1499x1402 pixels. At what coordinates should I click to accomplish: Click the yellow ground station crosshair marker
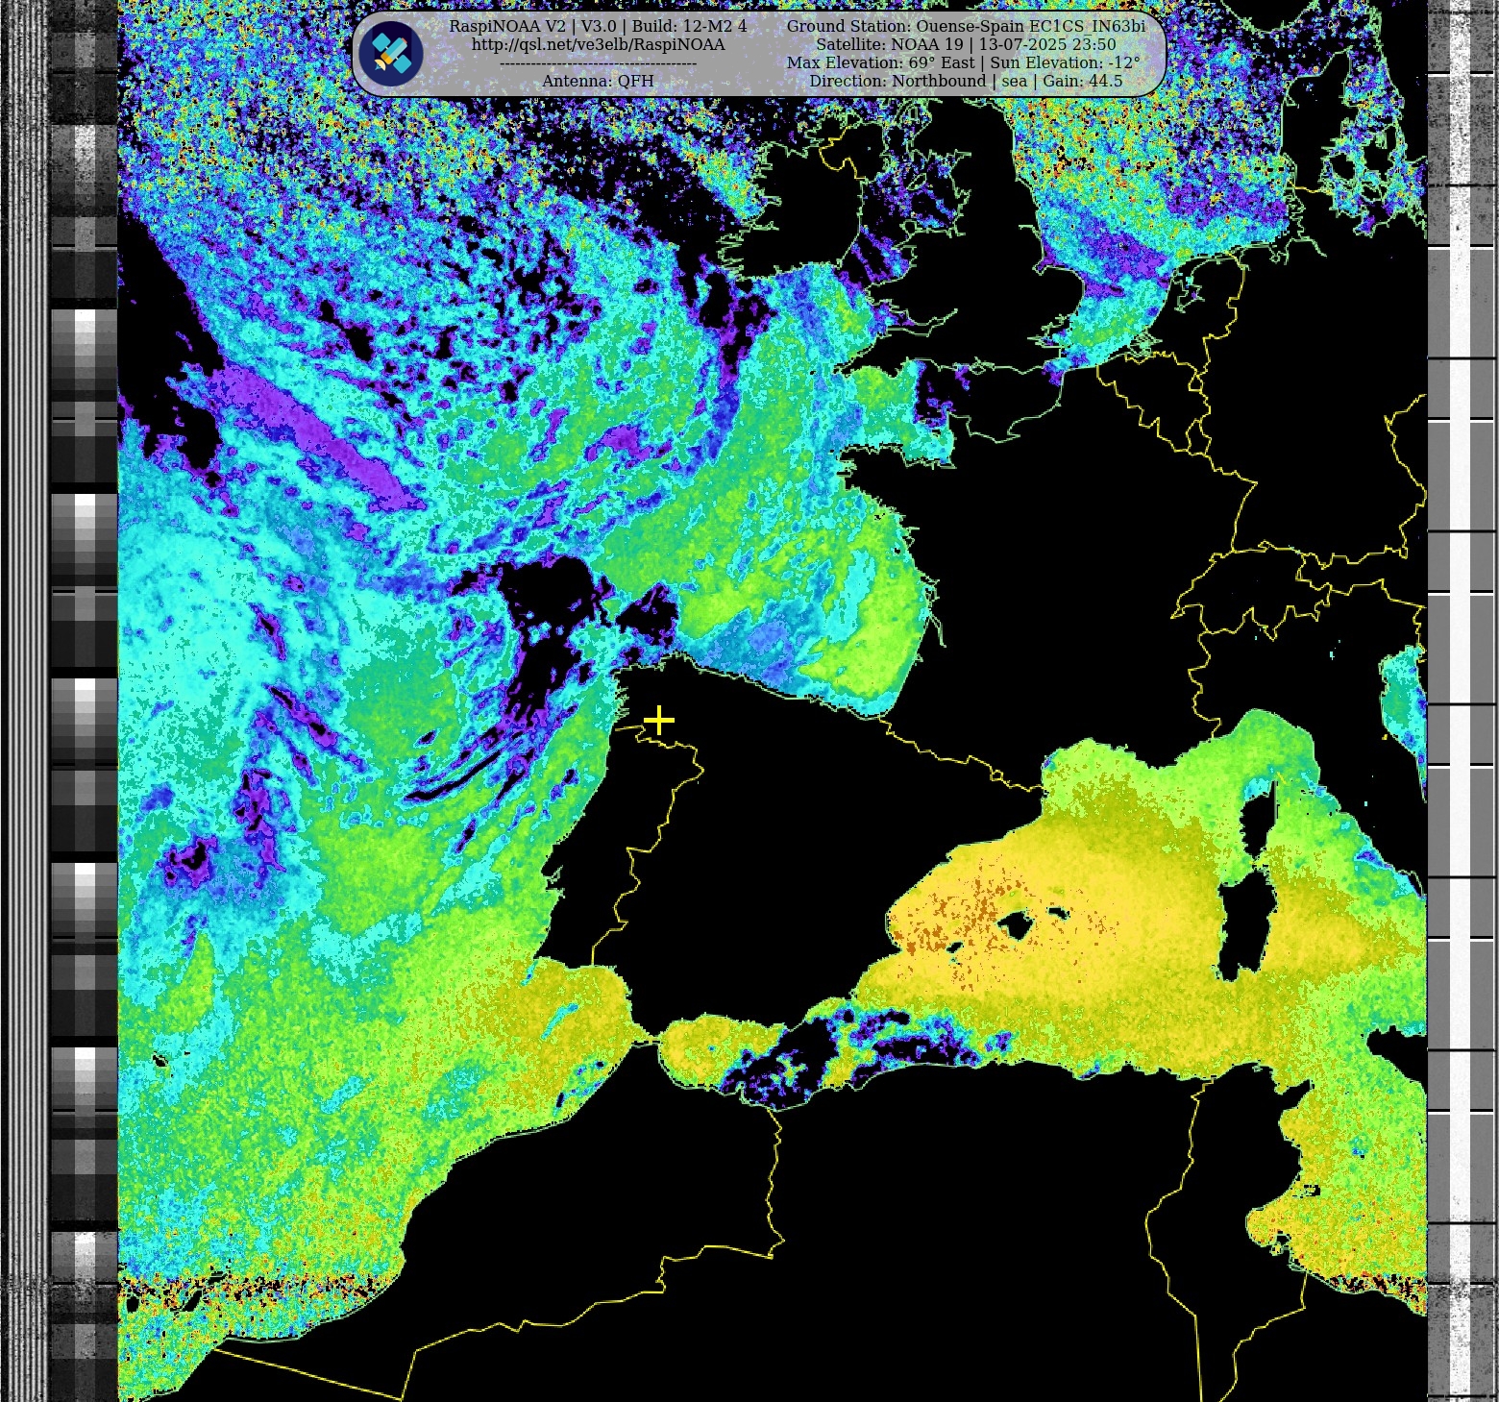(x=659, y=720)
